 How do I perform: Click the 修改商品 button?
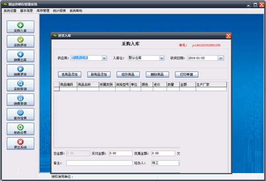tap(128, 75)
